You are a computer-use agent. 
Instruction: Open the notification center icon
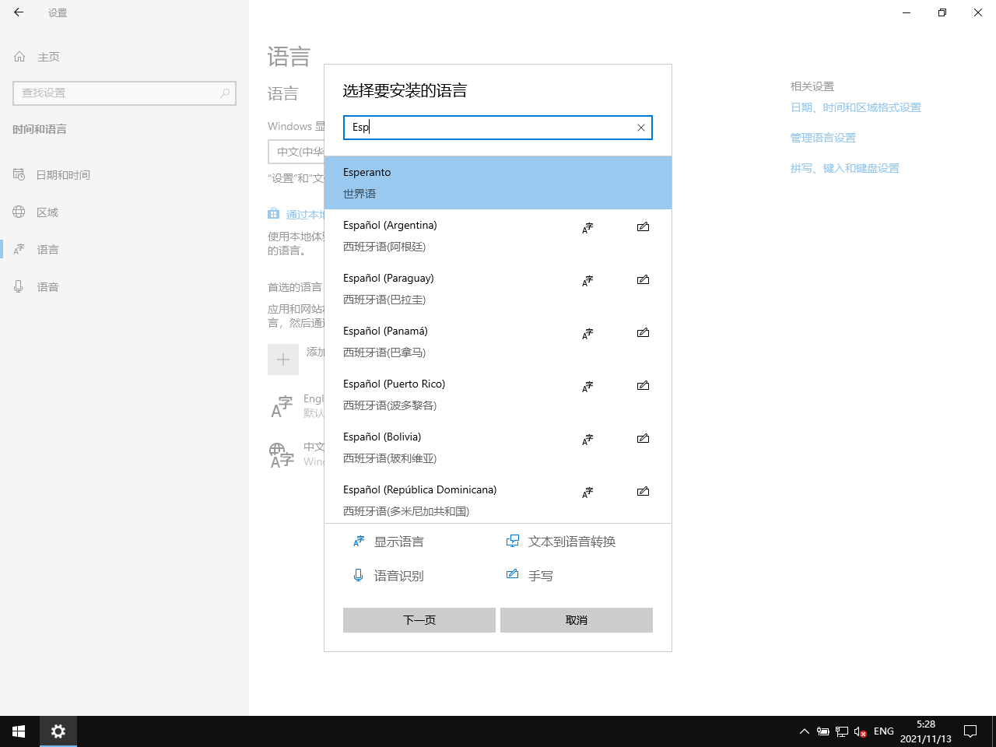click(970, 731)
